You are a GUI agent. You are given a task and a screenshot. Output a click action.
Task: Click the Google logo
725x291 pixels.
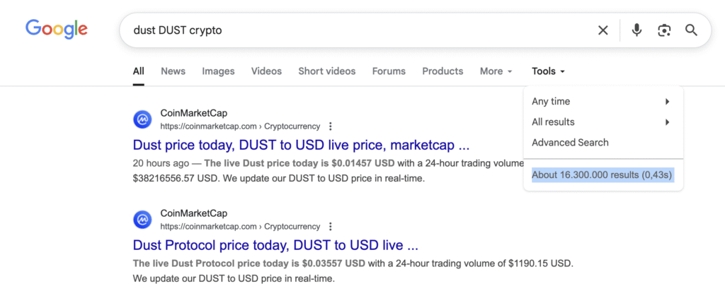click(57, 29)
